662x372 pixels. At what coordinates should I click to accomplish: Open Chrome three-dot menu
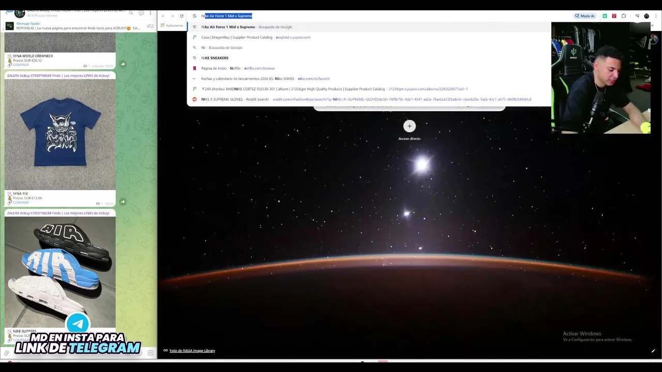pyautogui.click(x=655, y=16)
